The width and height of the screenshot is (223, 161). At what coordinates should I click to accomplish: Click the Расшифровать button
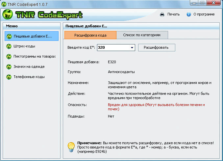pos(157,47)
